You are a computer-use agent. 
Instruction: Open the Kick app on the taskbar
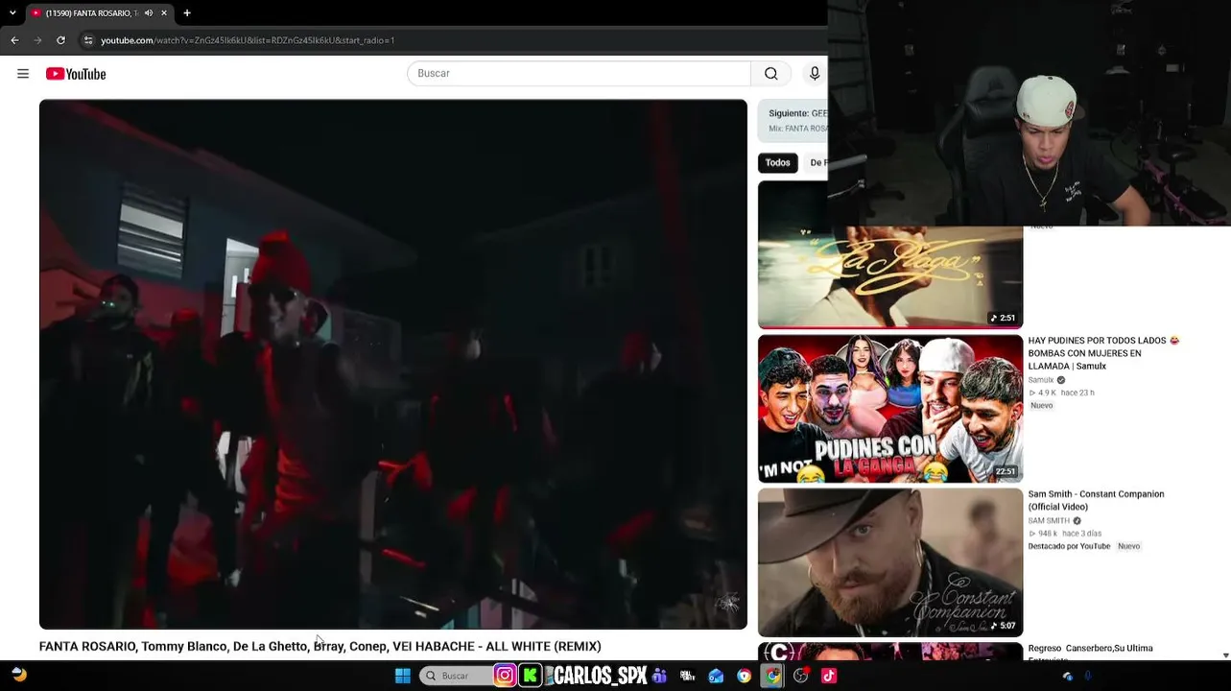coord(530,676)
